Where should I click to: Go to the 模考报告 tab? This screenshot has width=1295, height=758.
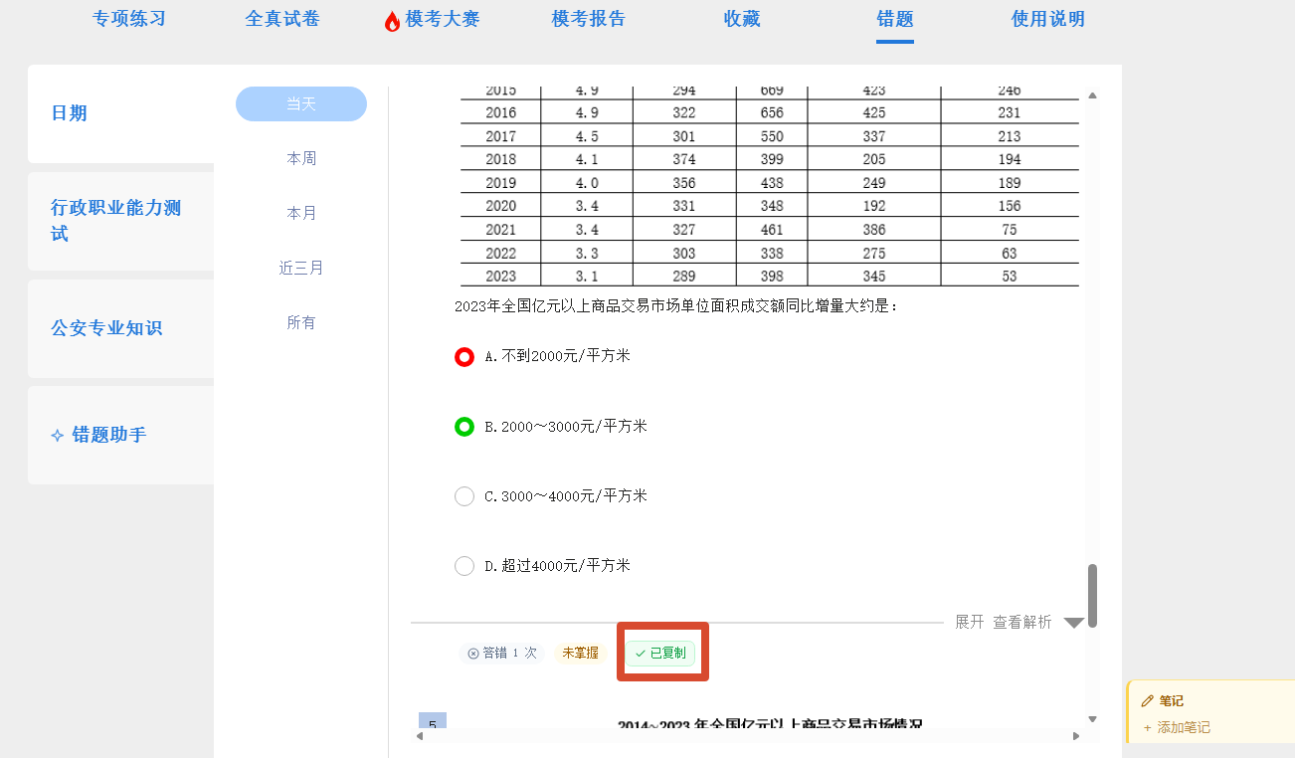(x=589, y=19)
